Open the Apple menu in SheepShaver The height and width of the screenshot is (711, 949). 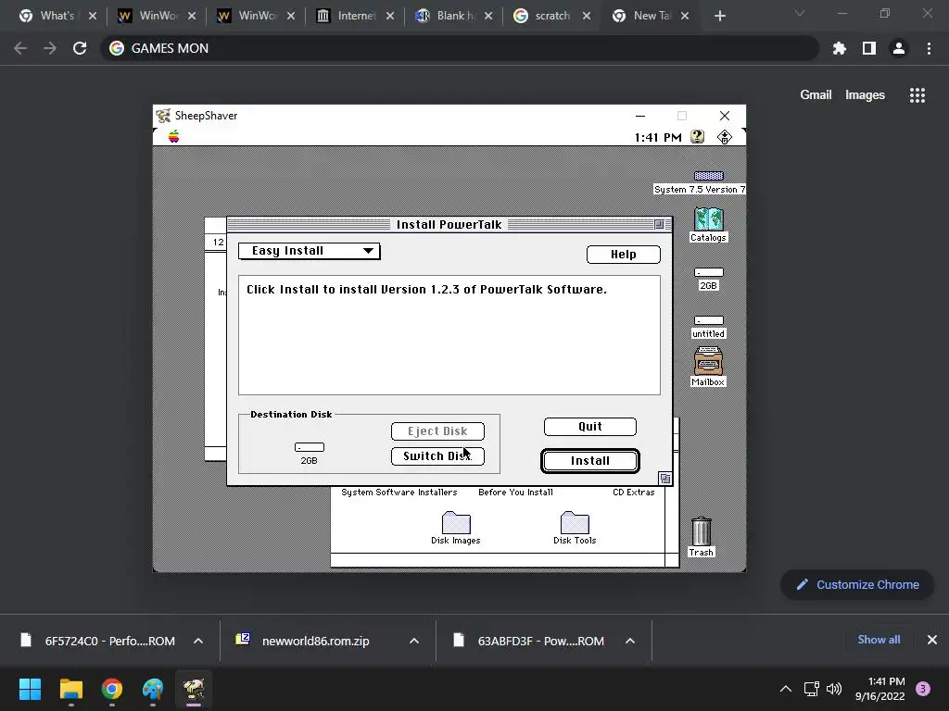click(173, 137)
